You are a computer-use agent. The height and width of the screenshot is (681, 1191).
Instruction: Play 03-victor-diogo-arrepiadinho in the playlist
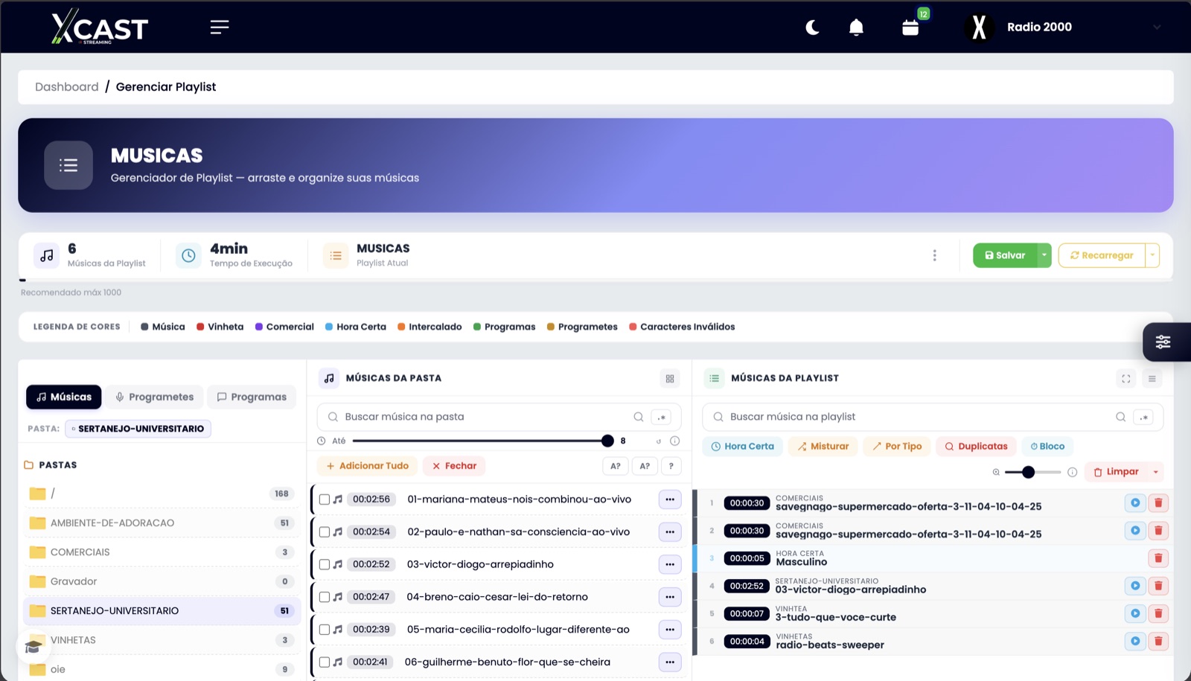1135,586
